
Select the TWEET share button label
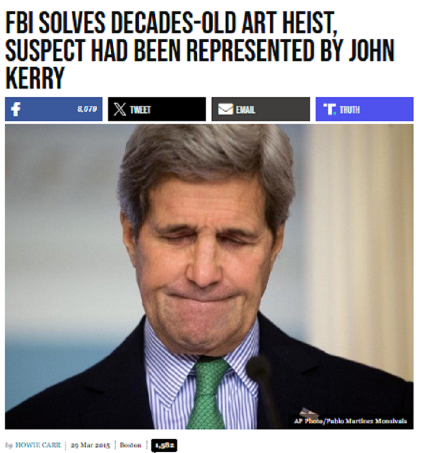point(140,110)
